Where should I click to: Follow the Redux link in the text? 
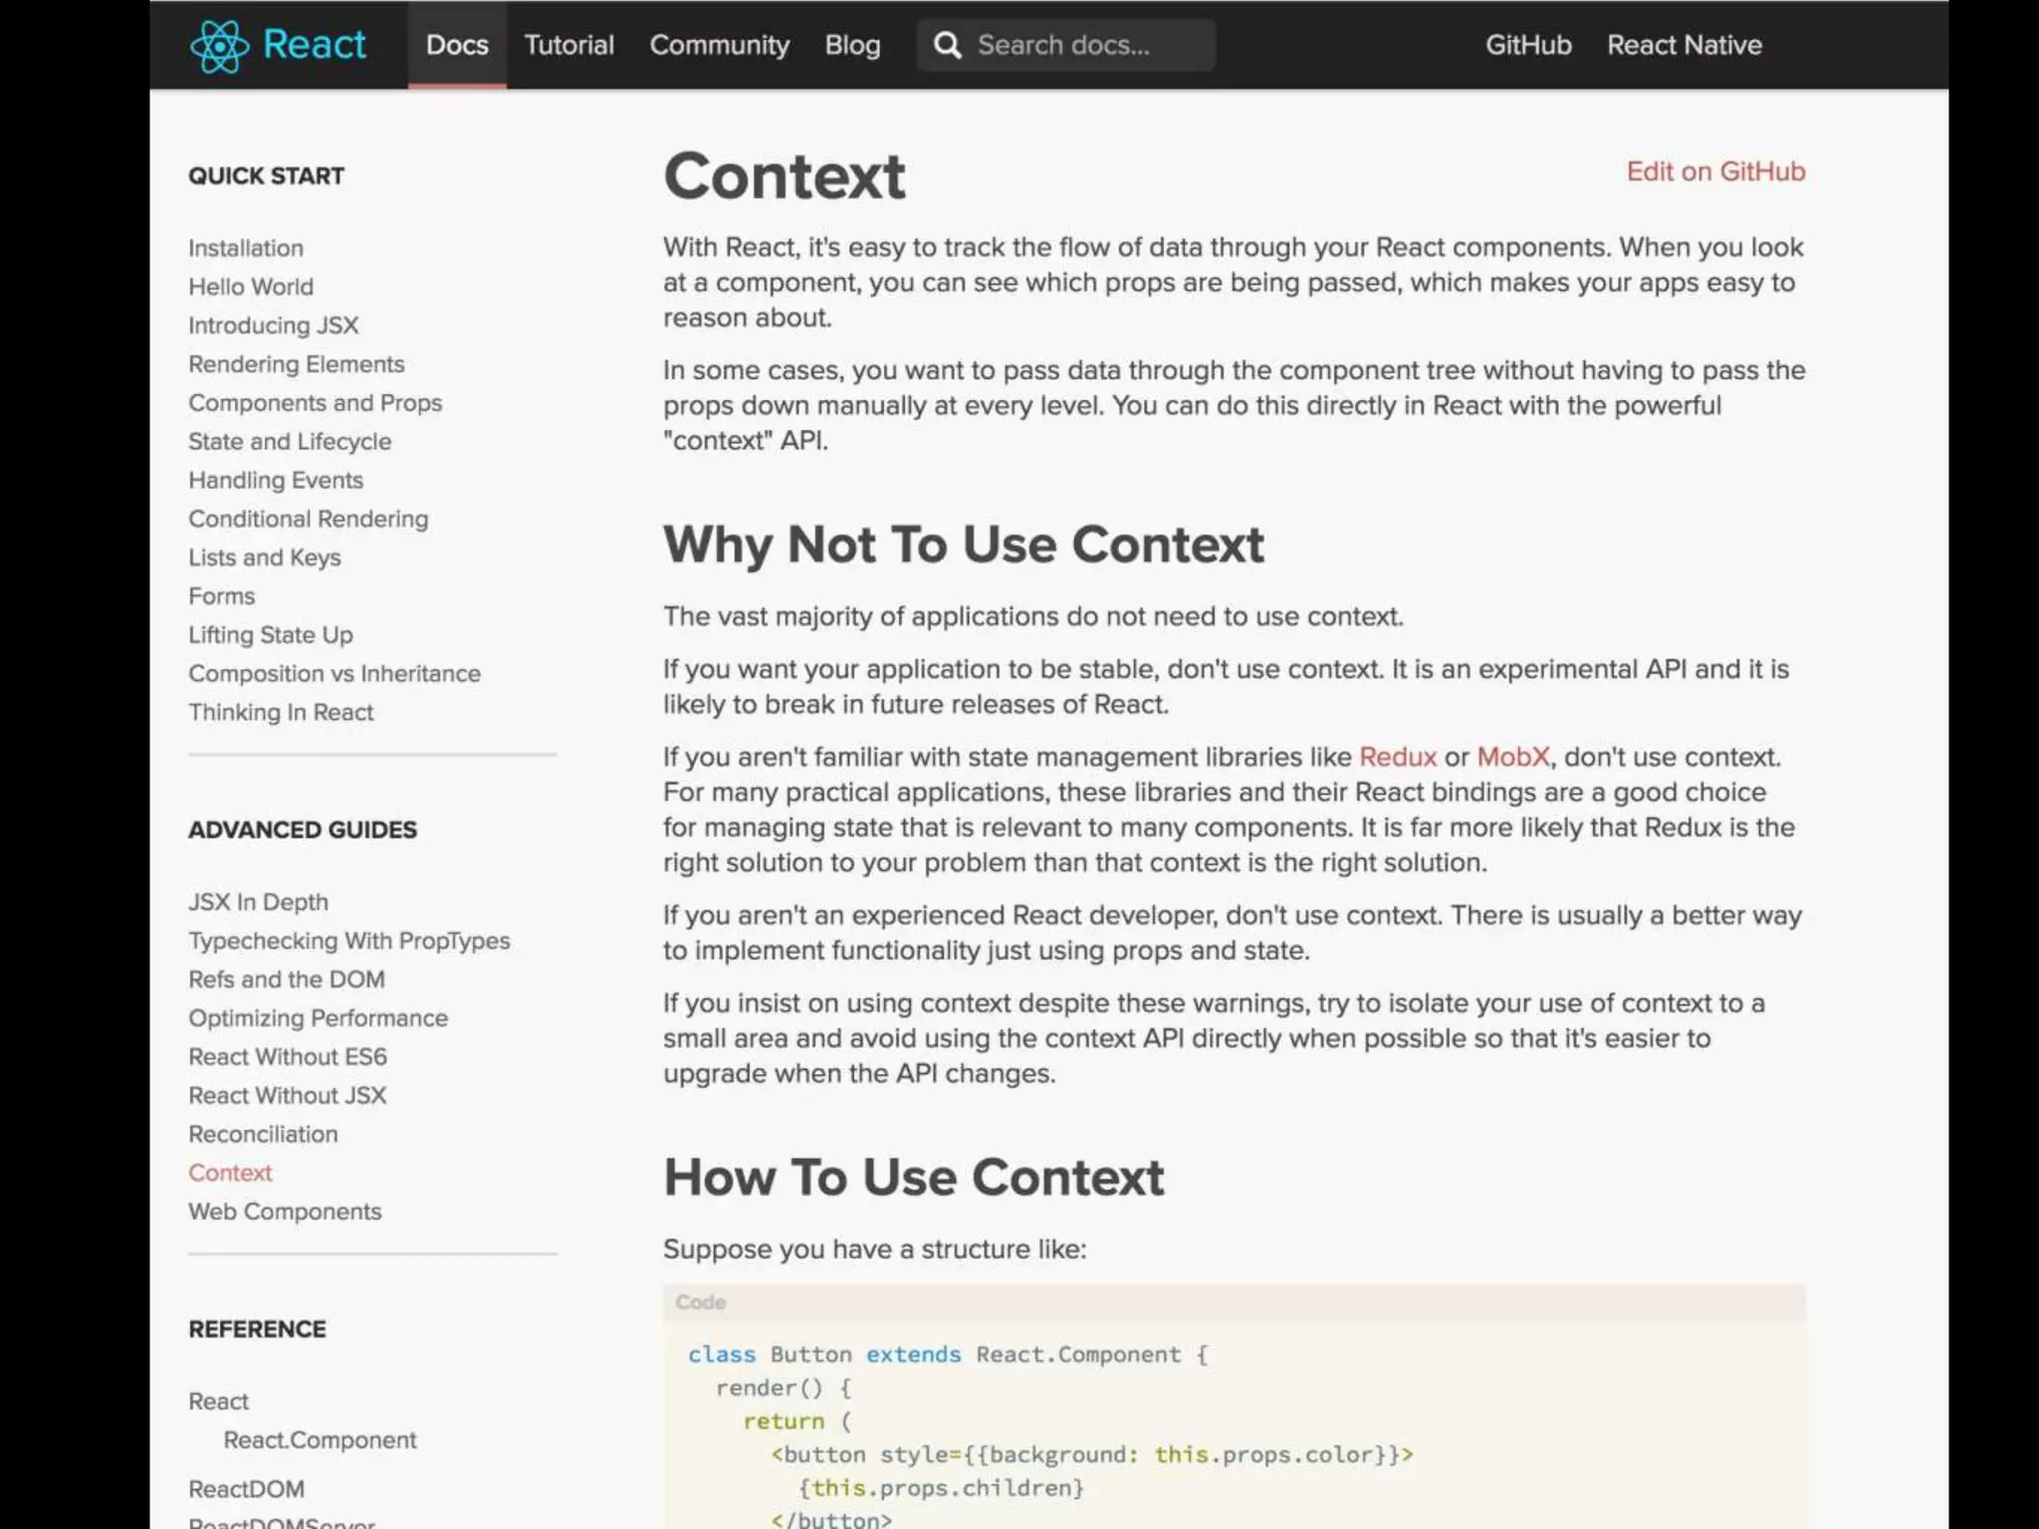[x=1398, y=757]
